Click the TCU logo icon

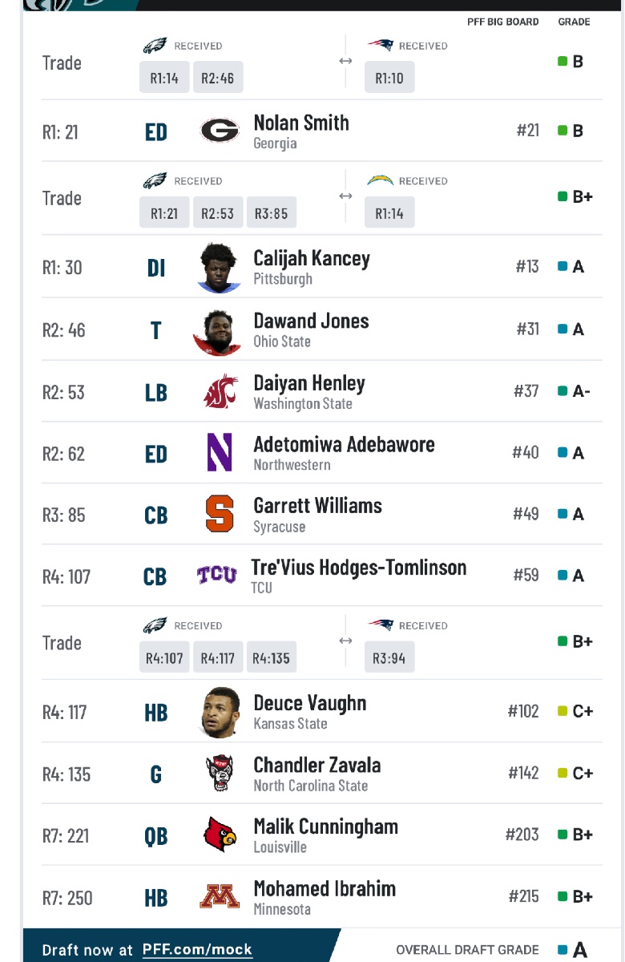click(217, 576)
